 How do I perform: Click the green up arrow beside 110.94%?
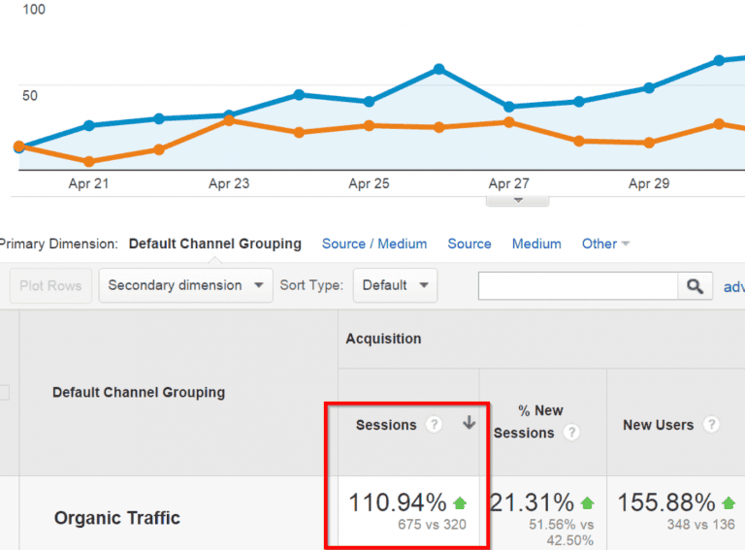point(460,503)
